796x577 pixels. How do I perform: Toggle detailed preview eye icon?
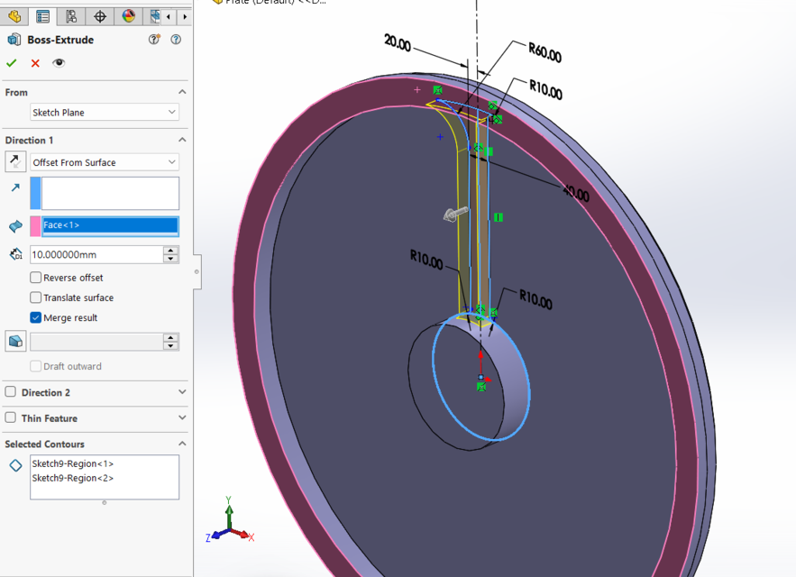click(59, 63)
